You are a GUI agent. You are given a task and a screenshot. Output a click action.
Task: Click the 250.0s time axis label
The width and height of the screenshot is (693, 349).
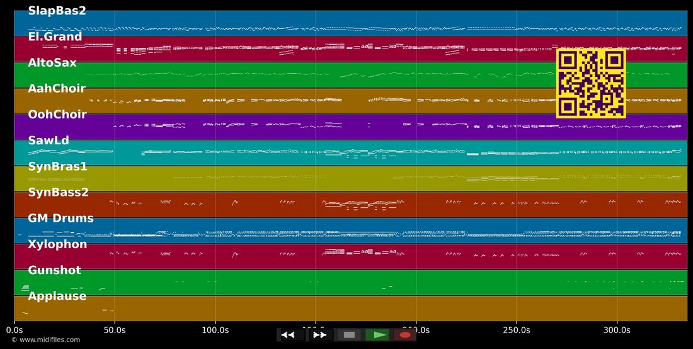517,330
